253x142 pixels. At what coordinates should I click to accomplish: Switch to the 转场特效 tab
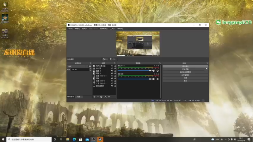click(71, 97)
